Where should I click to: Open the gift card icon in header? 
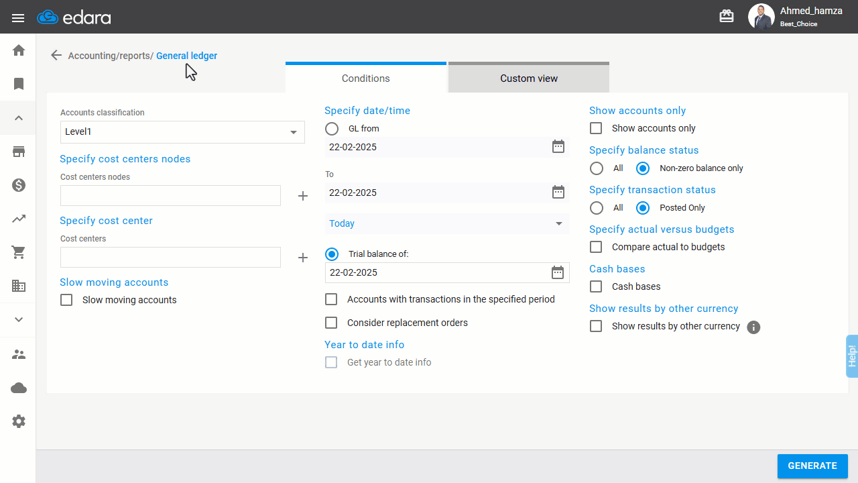pos(727,17)
